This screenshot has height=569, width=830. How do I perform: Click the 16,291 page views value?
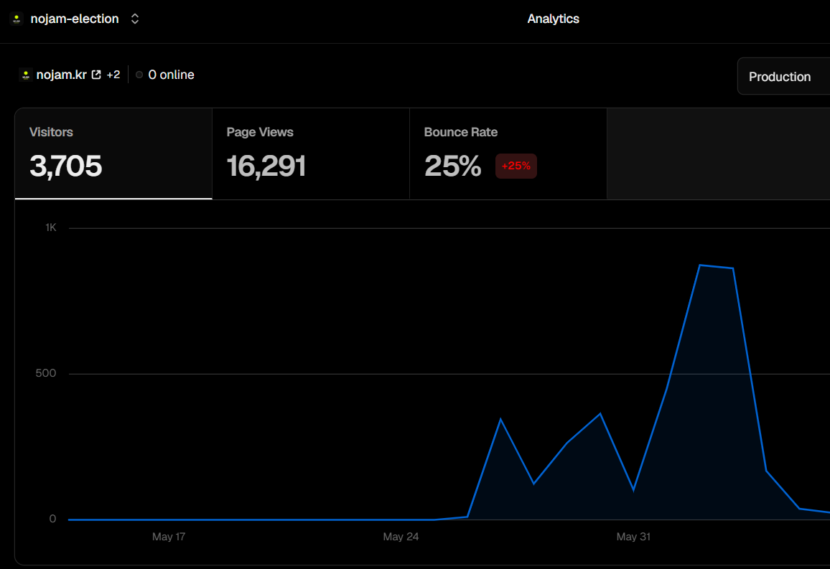(266, 166)
